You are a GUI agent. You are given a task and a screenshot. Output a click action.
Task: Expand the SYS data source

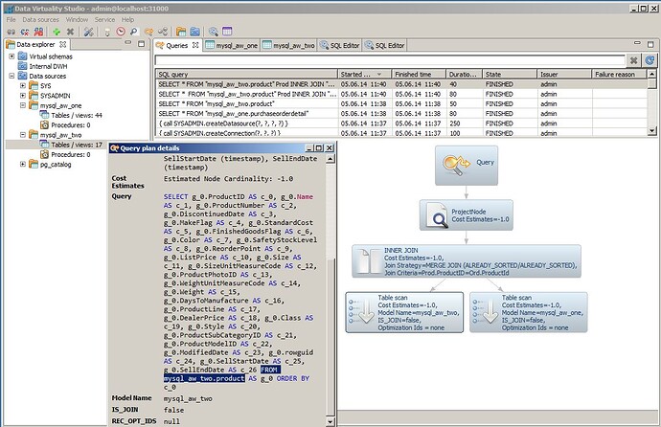[23, 85]
